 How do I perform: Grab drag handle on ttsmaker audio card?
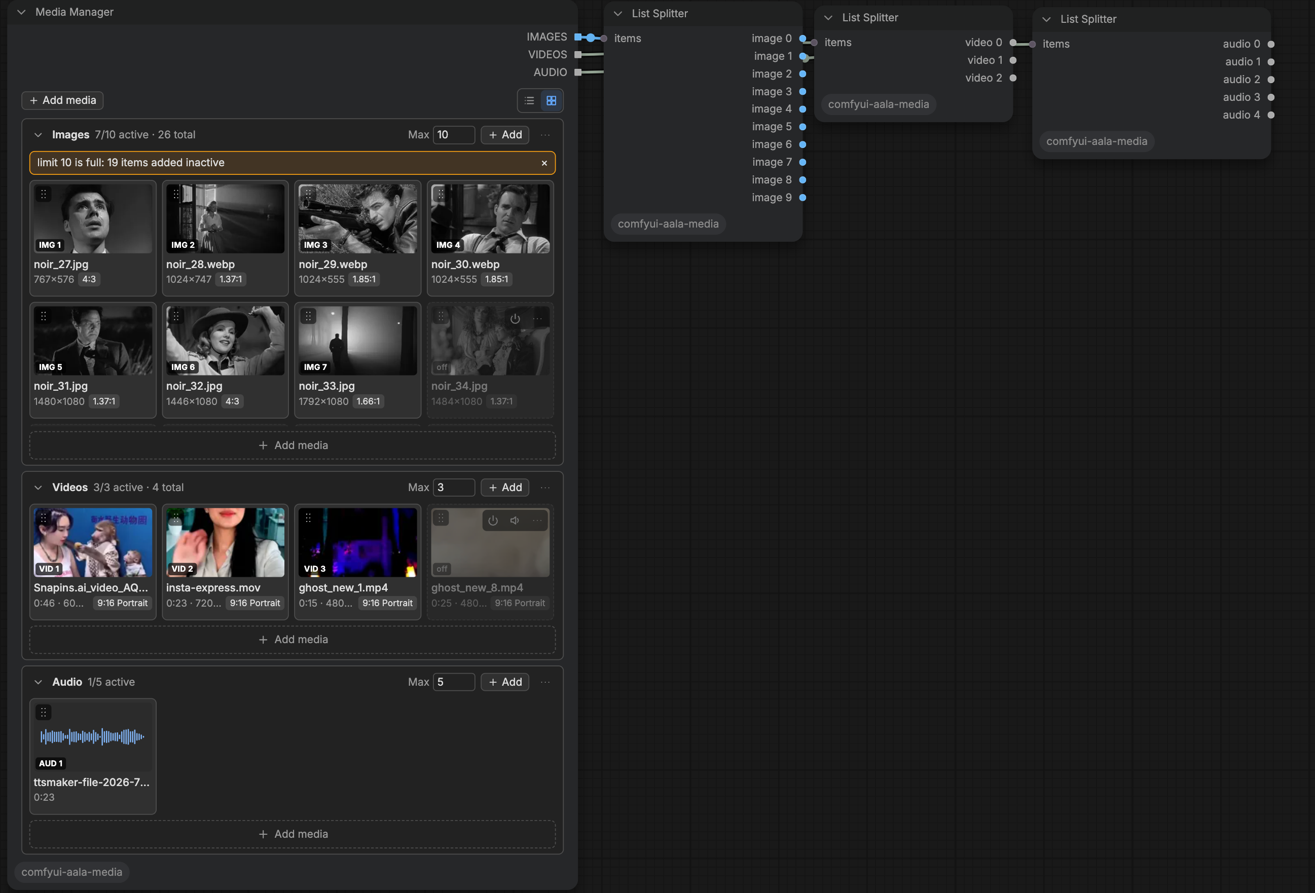pyautogui.click(x=44, y=712)
